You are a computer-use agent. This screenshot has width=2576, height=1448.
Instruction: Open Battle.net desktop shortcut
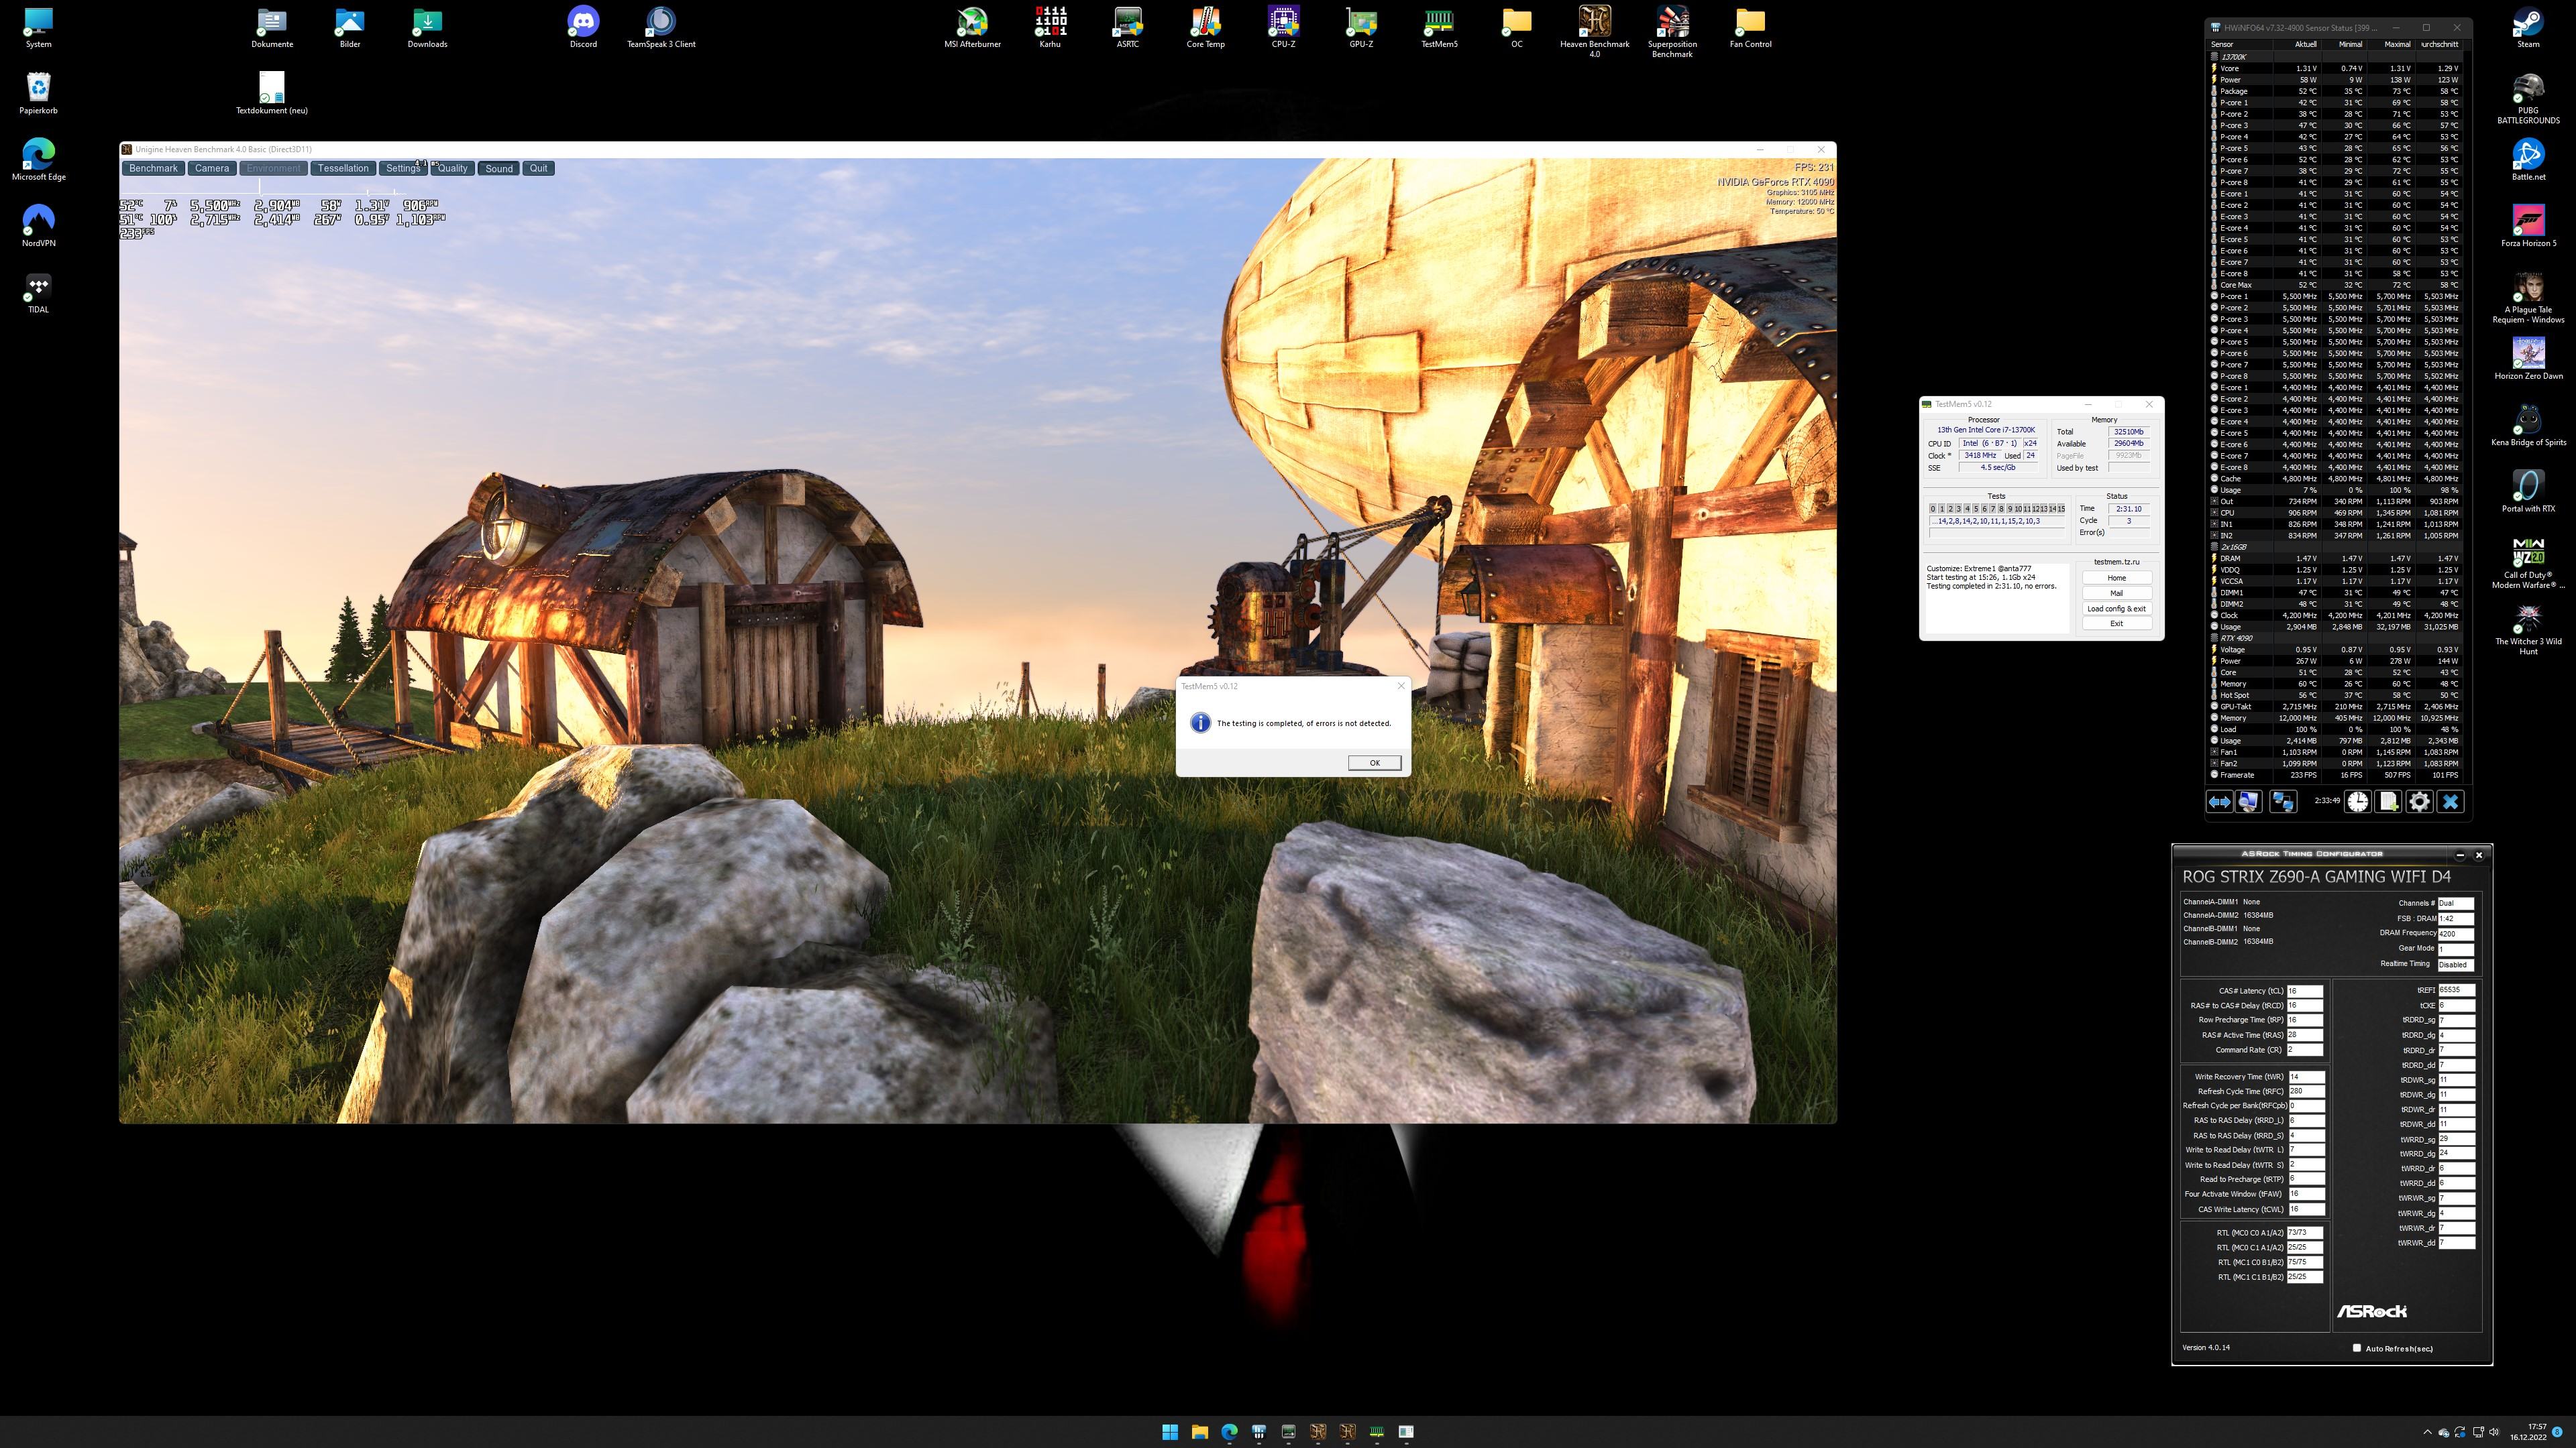coord(2528,160)
